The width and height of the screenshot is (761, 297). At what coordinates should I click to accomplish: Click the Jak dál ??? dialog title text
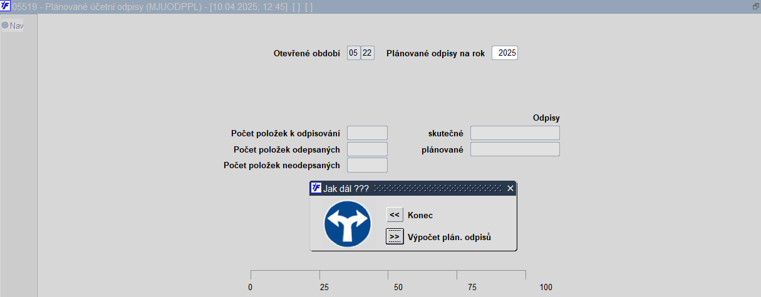tap(346, 188)
